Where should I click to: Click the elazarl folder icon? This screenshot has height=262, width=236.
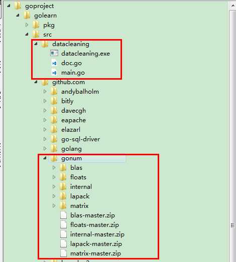point(54,130)
